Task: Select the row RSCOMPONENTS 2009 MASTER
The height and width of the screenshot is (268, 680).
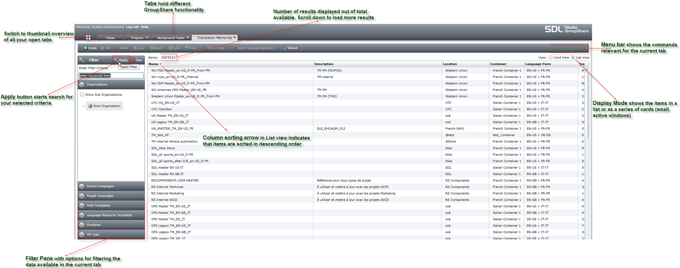Action: point(366,181)
